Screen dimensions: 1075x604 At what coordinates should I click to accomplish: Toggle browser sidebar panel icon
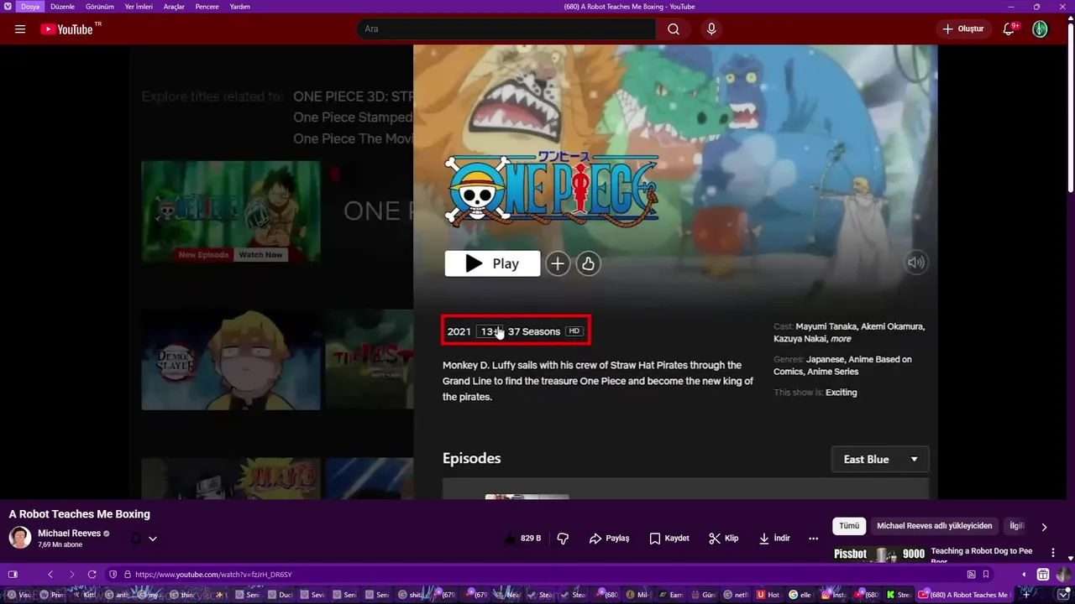[x=13, y=575]
